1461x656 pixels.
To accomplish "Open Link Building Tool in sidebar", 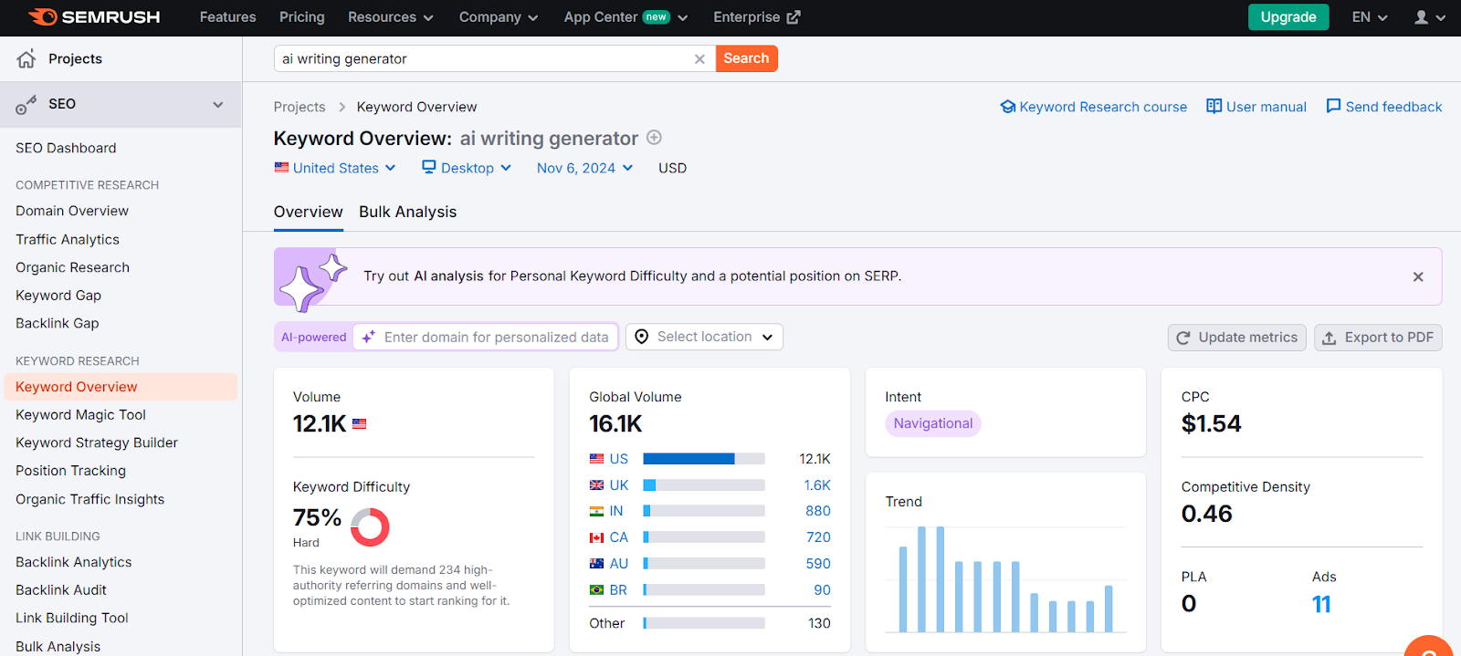I will [72, 618].
